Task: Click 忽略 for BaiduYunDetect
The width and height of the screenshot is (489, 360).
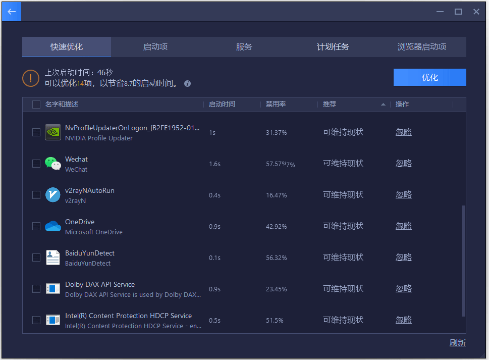Action: (404, 258)
